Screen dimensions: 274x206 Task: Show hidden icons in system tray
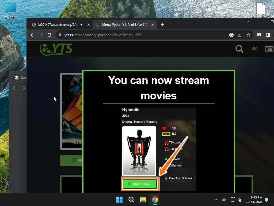[216, 200]
